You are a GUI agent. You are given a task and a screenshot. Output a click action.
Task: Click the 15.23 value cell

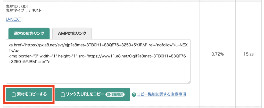(x=249, y=54)
